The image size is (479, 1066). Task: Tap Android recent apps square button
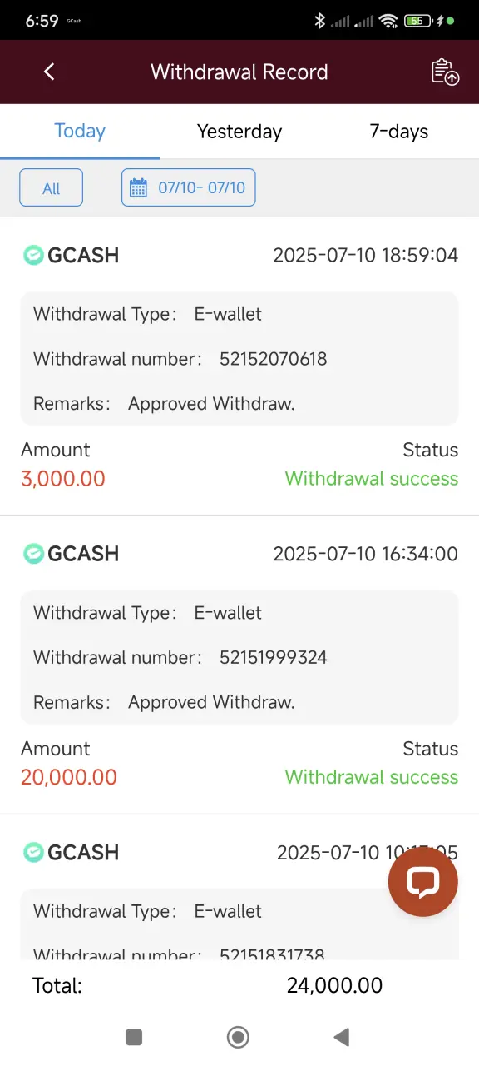(x=134, y=1037)
